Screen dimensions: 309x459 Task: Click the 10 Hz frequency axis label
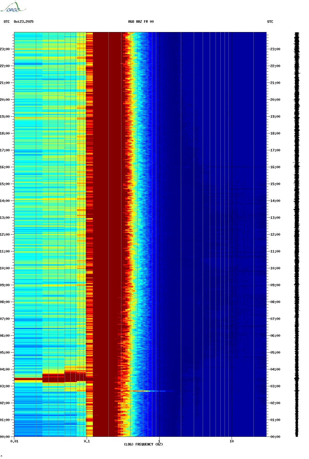[x=232, y=441]
